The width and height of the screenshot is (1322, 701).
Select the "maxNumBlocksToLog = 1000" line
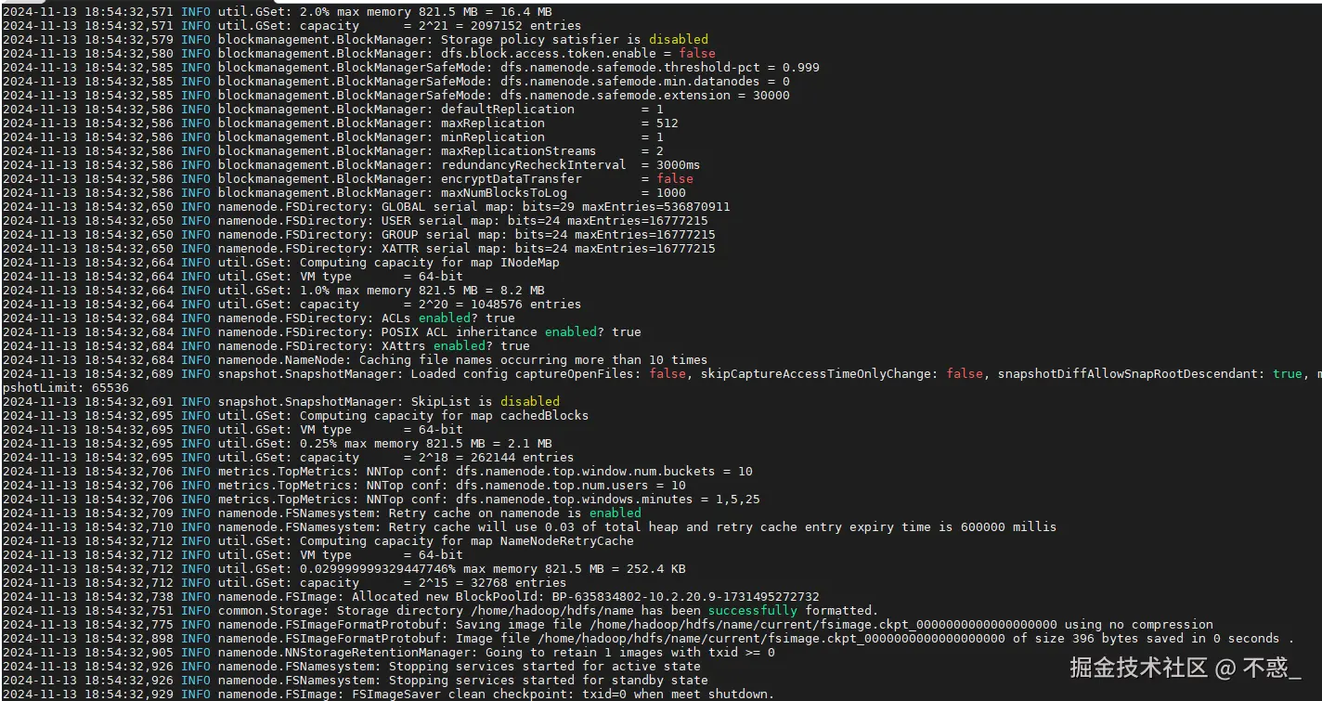pos(343,193)
